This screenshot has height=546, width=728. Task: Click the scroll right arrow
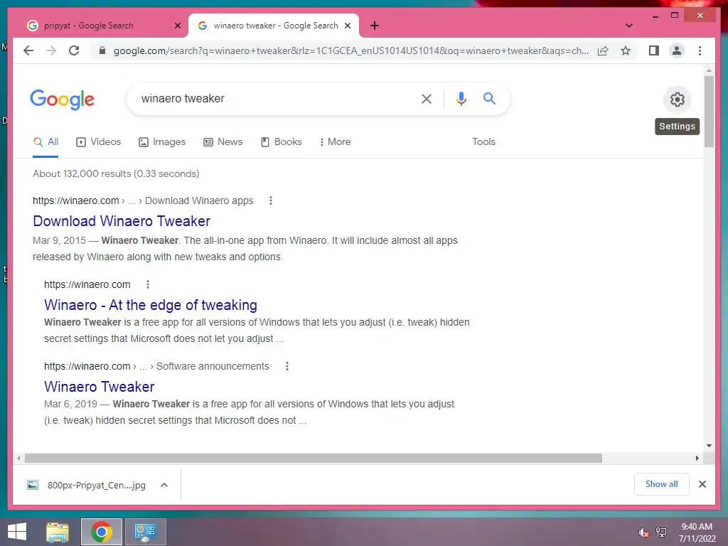tap(697, 459)
